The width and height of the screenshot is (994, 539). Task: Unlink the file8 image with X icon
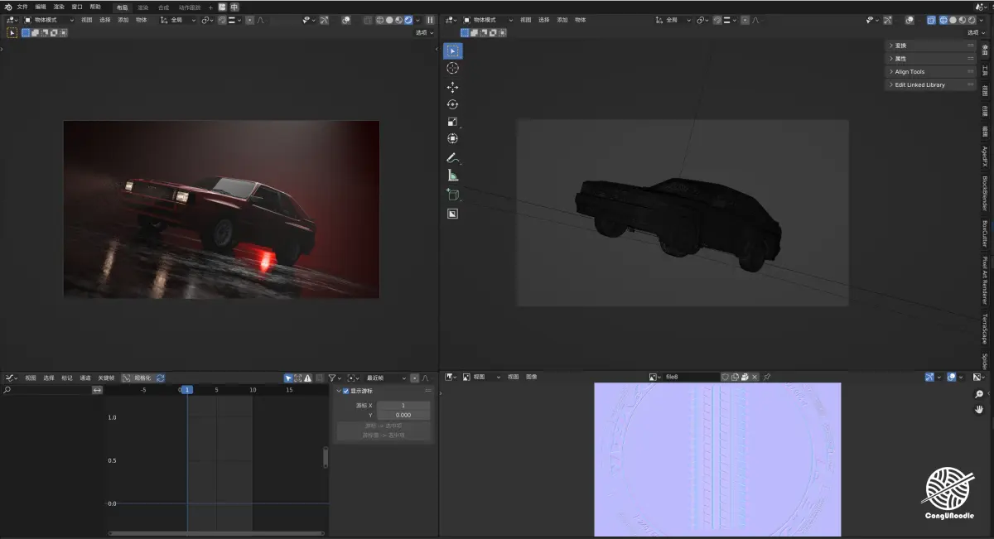tap(755, 377)
